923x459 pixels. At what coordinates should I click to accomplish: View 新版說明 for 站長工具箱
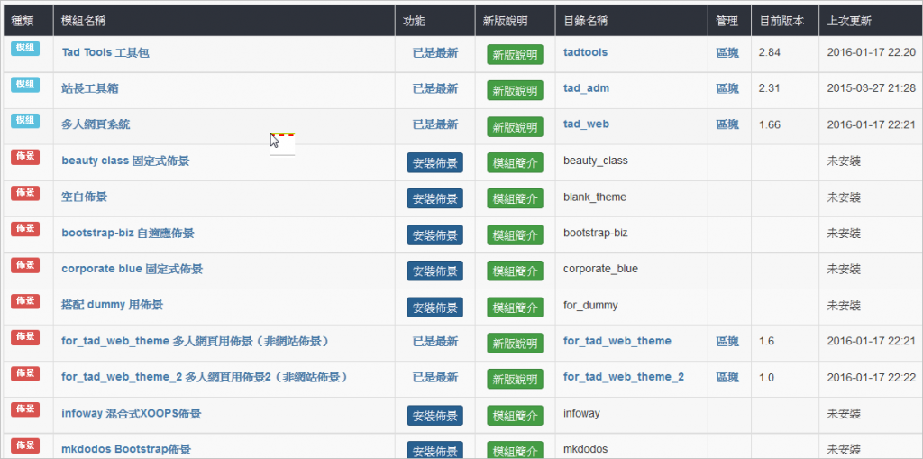point(515,91)
